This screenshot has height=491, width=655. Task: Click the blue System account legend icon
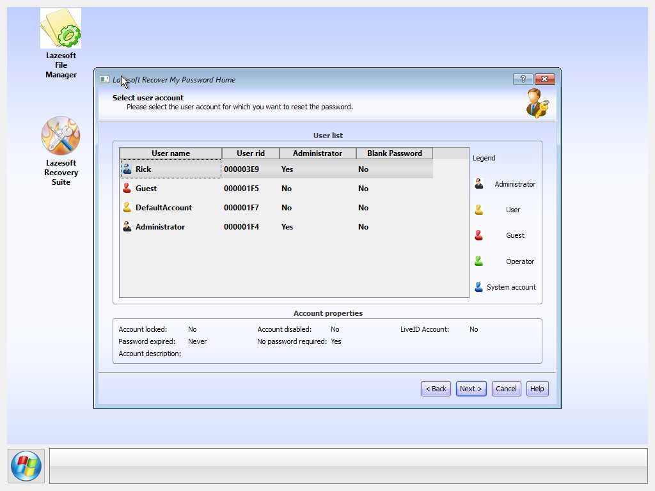[479, 287]
